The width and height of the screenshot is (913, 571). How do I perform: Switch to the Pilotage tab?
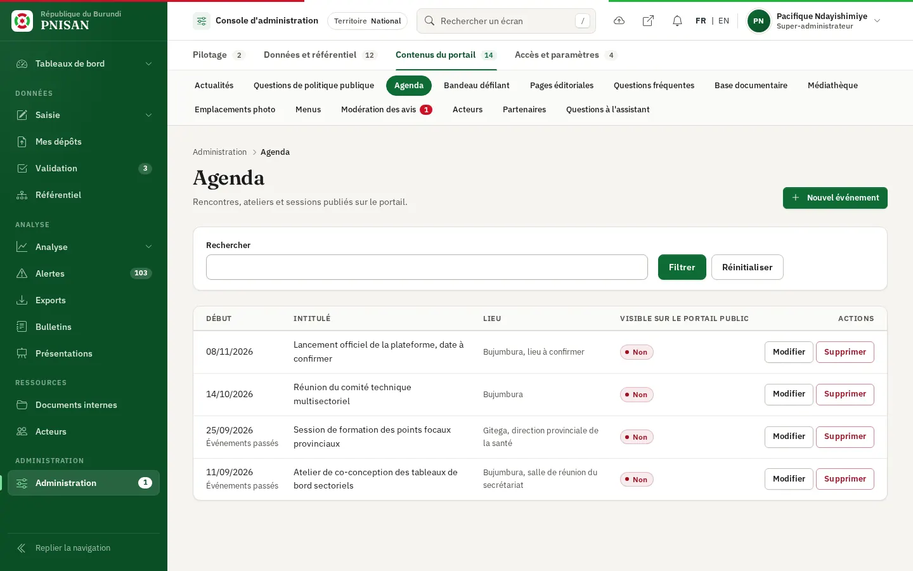coord(219,55)
